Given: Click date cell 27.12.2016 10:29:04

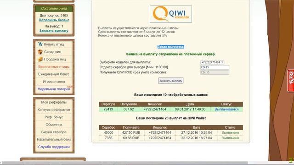Looking at the screenshot, I should pos(197,132).
